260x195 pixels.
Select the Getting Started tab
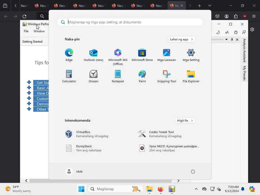click(x=32, y=42)
